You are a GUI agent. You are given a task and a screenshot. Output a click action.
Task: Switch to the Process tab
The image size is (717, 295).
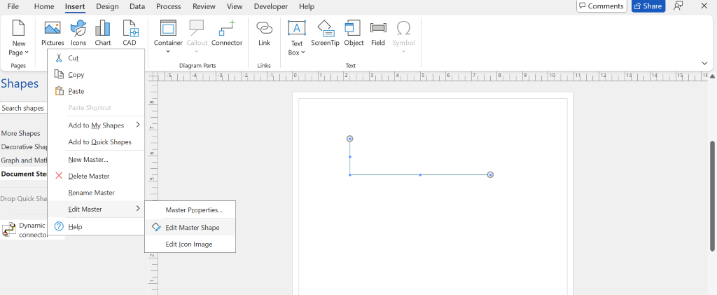169,6
